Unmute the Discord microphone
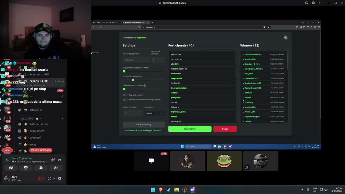Image resolution: width=345 pixels, height=194 pixels. click(x=39, y=178)
